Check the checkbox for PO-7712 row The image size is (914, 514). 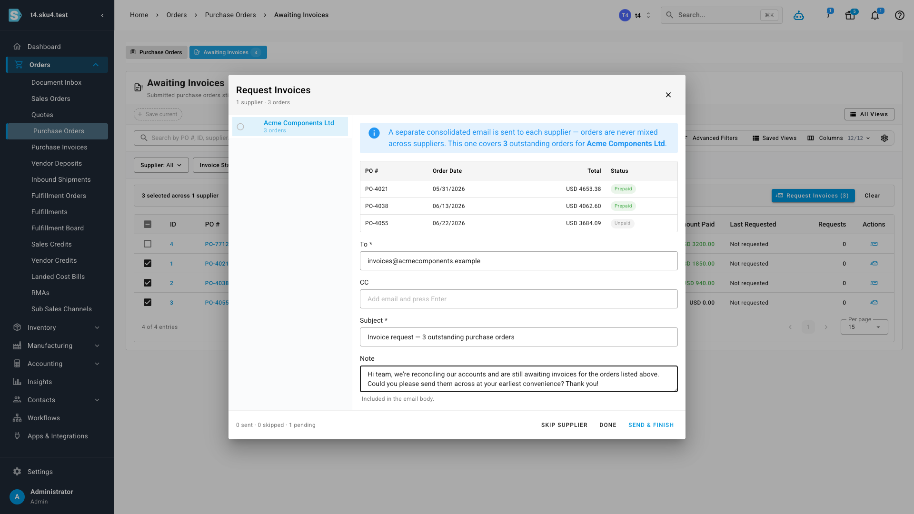pyautogui.click(x=148, y=244)
